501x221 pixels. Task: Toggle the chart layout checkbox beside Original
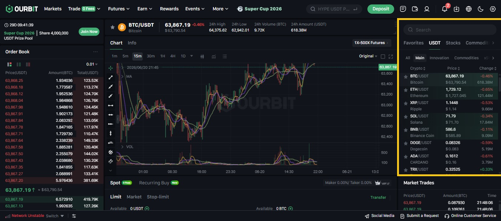[383, 56]
